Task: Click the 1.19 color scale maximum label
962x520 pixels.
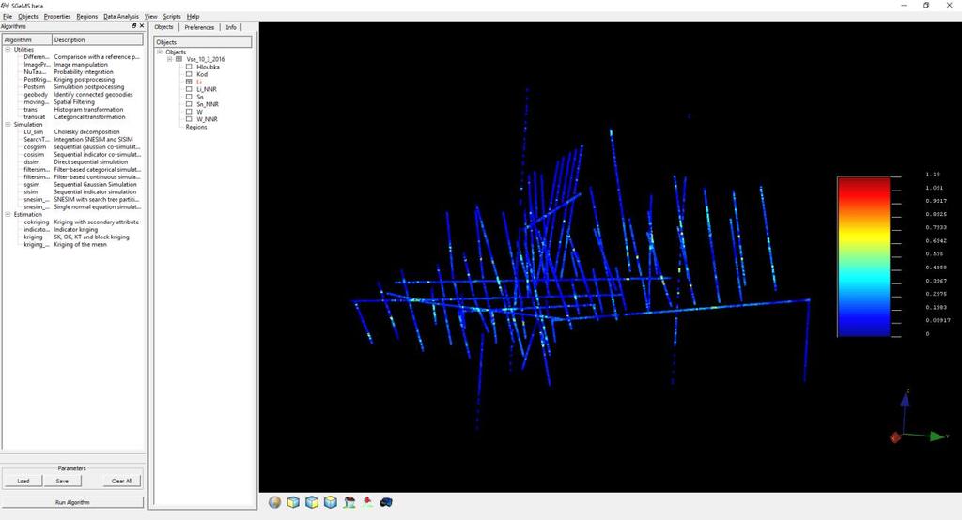Action: [933, 175]
